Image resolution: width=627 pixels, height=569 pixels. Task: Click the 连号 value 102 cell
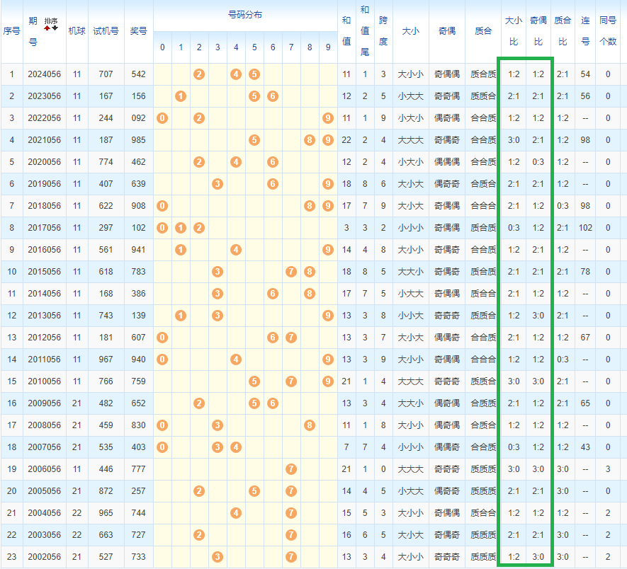point(585,228)
